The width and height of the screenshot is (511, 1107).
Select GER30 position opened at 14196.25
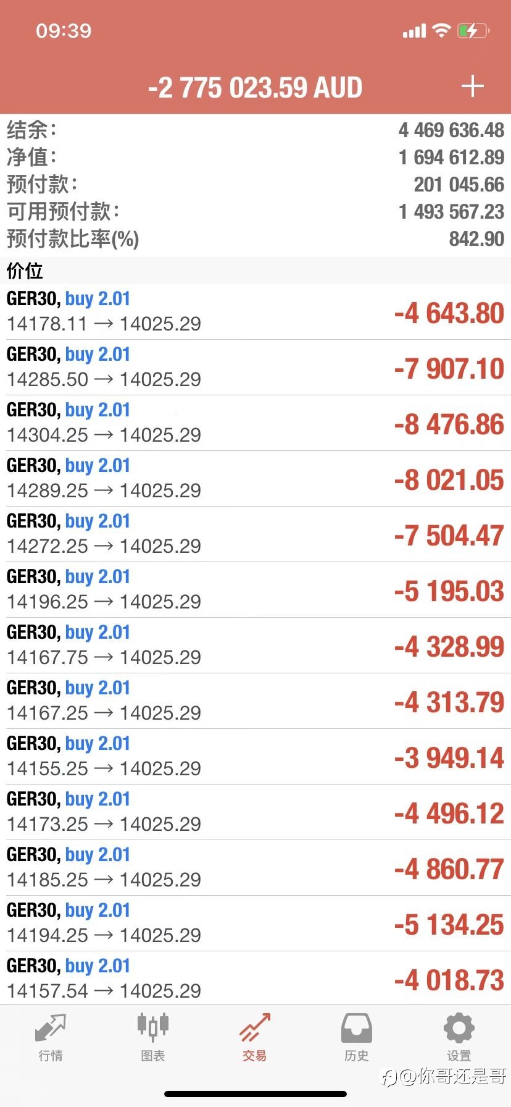pyautogui.click(x=255, y=590)
